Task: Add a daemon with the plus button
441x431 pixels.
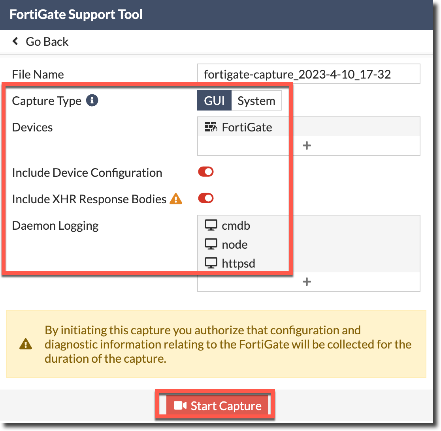Action: click(307, 281)
